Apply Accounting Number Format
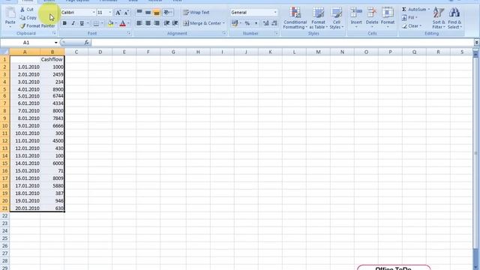The height and width of the screenshot is (270, 480). coord(235,23)
